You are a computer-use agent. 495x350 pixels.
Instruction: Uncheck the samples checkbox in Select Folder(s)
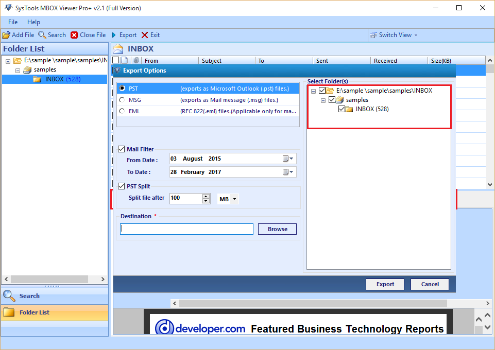click(x=332, y=100)
